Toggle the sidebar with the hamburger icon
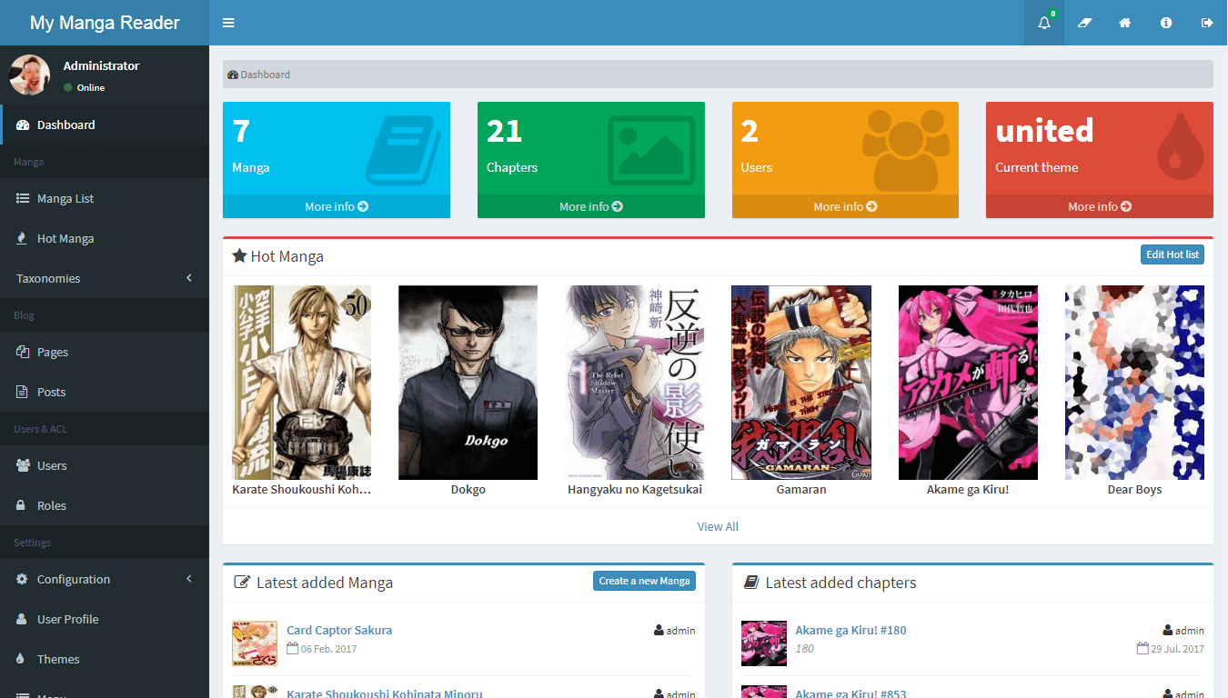Viewport: 1228px width, 698px height. 228,23
